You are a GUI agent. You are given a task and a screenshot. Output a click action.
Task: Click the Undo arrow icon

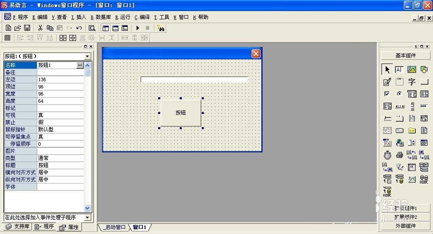(79, 28)
